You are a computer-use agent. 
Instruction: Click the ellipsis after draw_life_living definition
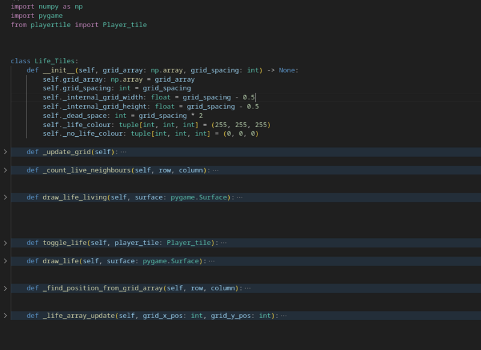[239, 197]
